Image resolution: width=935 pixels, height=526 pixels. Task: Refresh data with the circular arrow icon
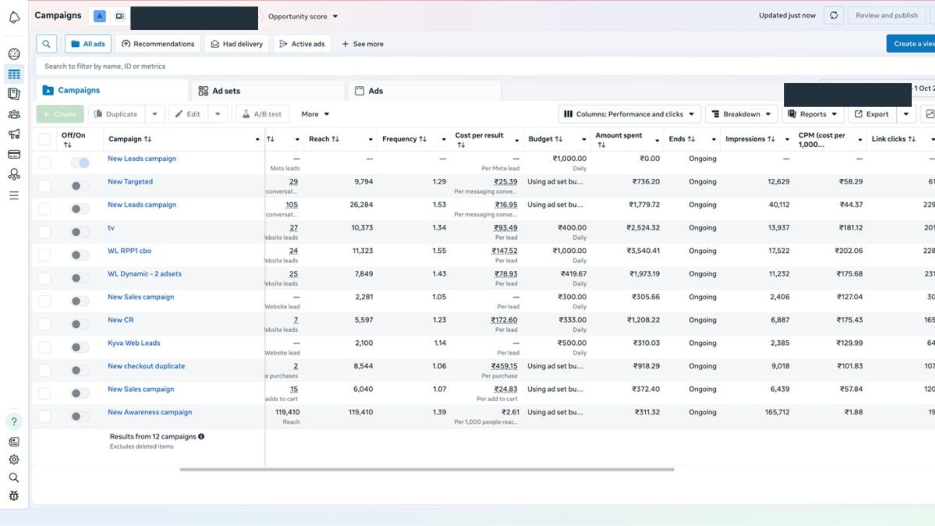tap(834, 15)
